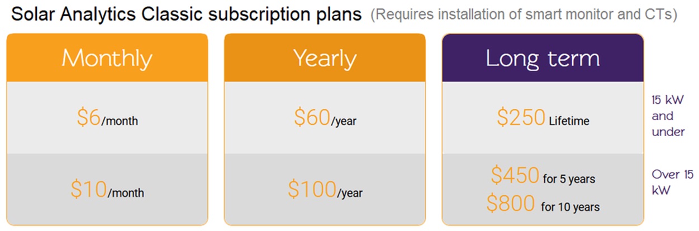Click the Solar Analytics Classic subscription plans title
699x231 pixels.
187,14
